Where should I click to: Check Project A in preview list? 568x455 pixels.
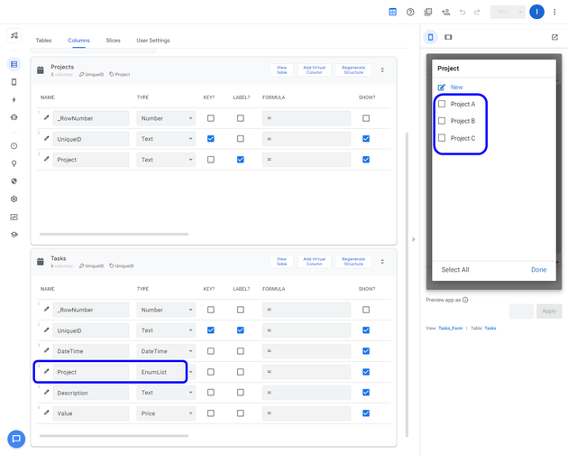pyautogui.click(x=442, y=104)
